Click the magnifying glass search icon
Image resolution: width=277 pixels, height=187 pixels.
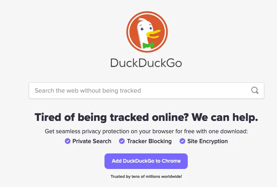[x=255, y=90]
